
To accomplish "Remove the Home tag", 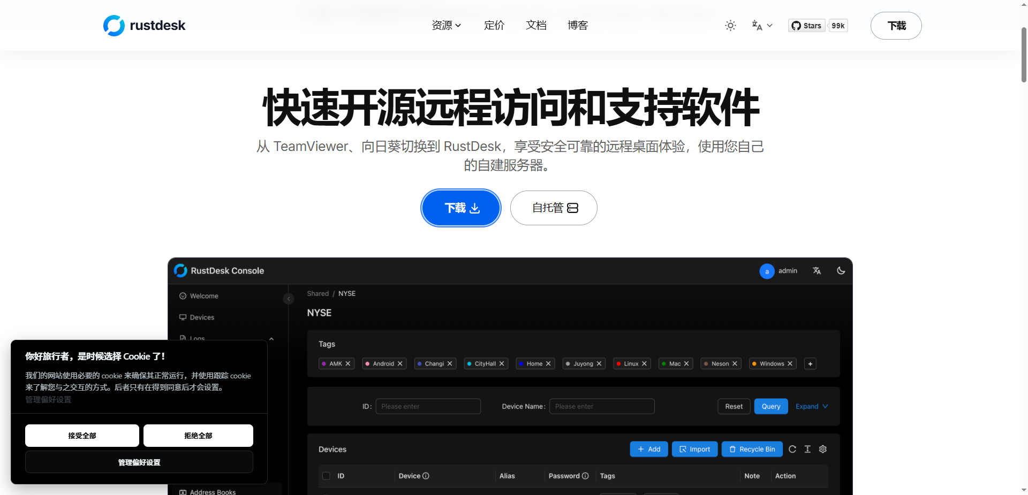I will point(548,363).
